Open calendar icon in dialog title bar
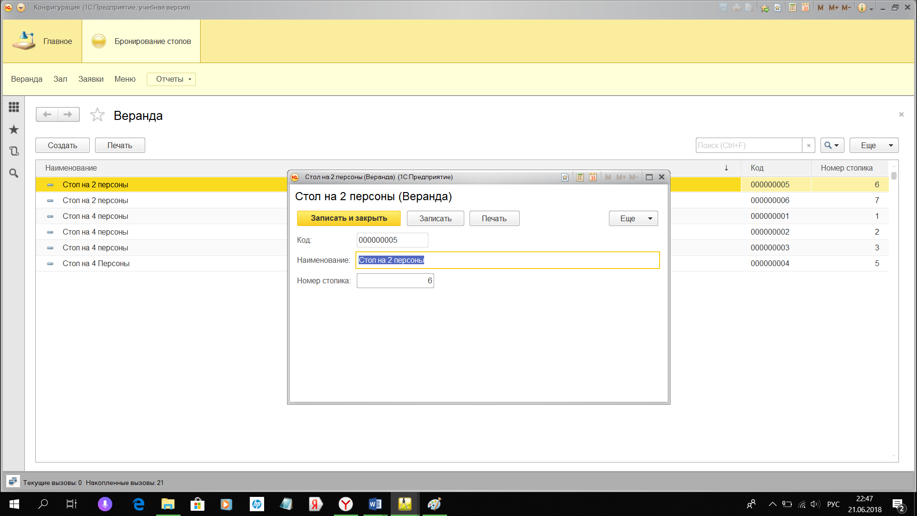The image size is (917, 516). 593,177
